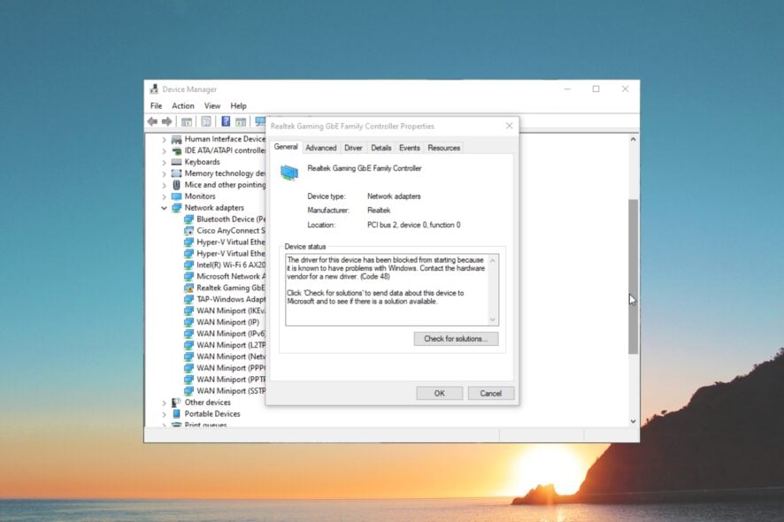Select the Monitors category icon
Screen dimensions: 784x522
(176, 196)
